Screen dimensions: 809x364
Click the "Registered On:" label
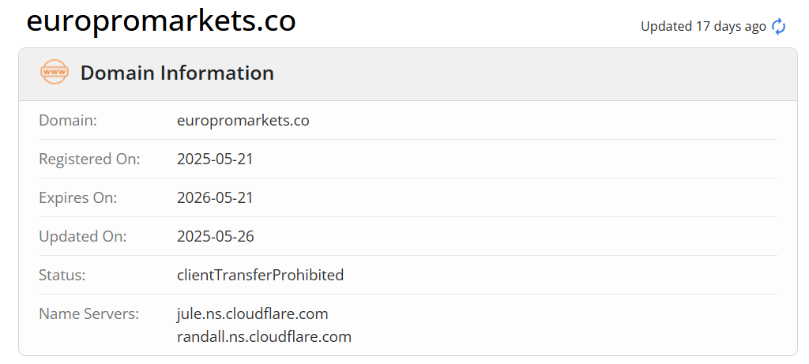tap(89, 159)
